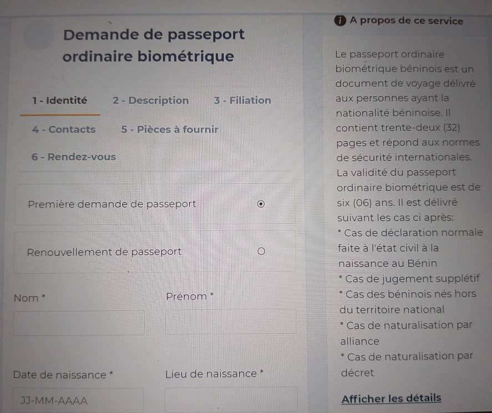Screen dimensions: 492x413
Task: Open the 4 - Contacts tab
Action: (64, 129)
